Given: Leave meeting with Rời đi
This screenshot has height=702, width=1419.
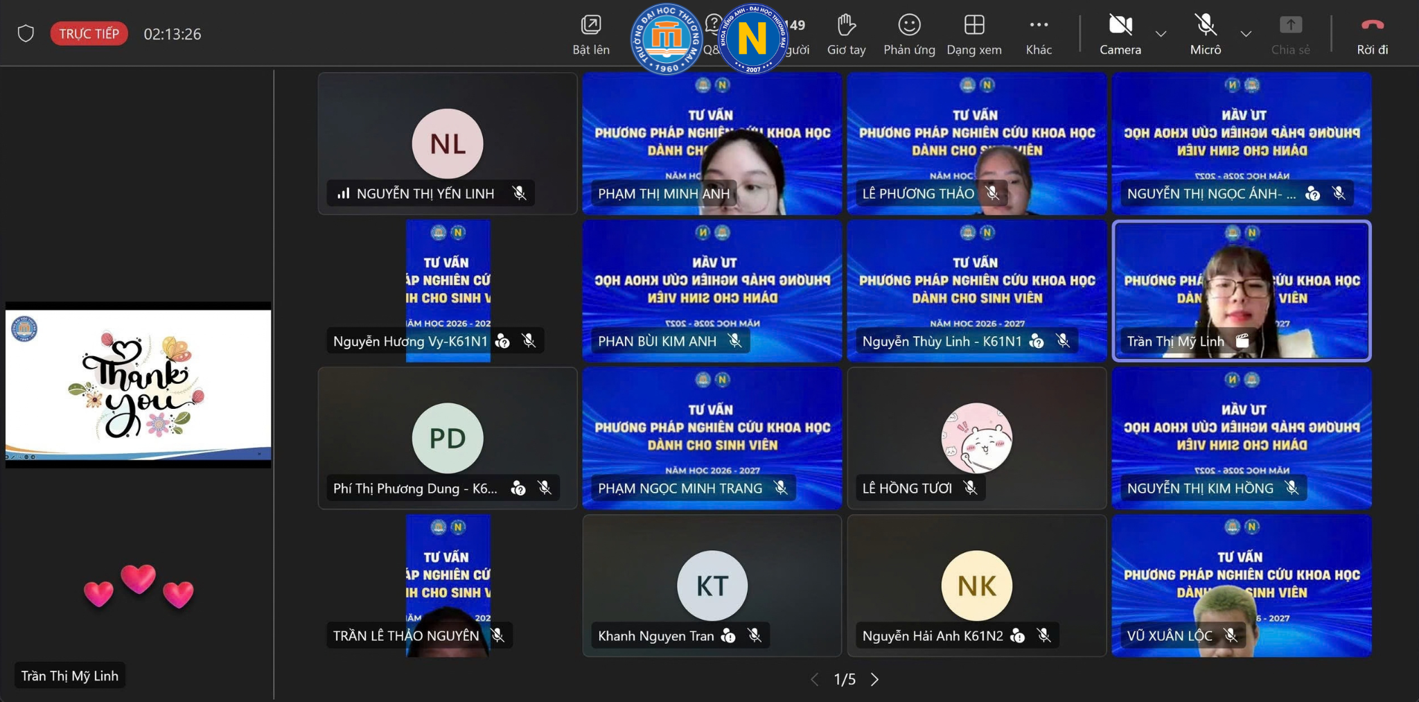Looking at the screenshot, I should pyautogui.click(x=1372, y=35).
